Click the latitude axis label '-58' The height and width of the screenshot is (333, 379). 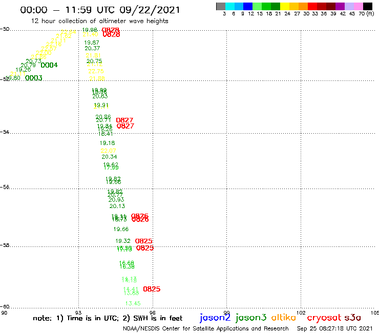(5, 245)
